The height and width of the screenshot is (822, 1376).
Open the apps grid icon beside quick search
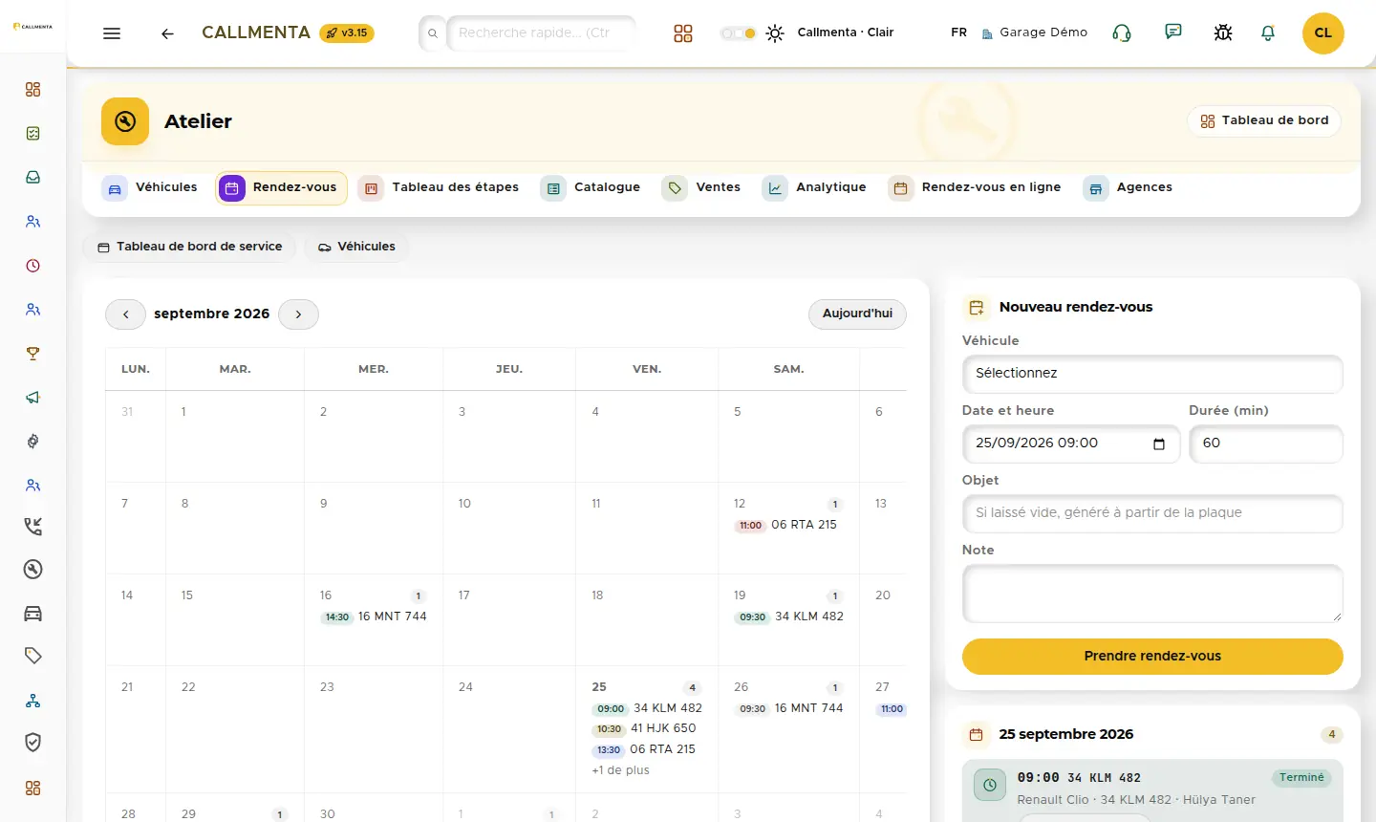[x=683, y=33]
